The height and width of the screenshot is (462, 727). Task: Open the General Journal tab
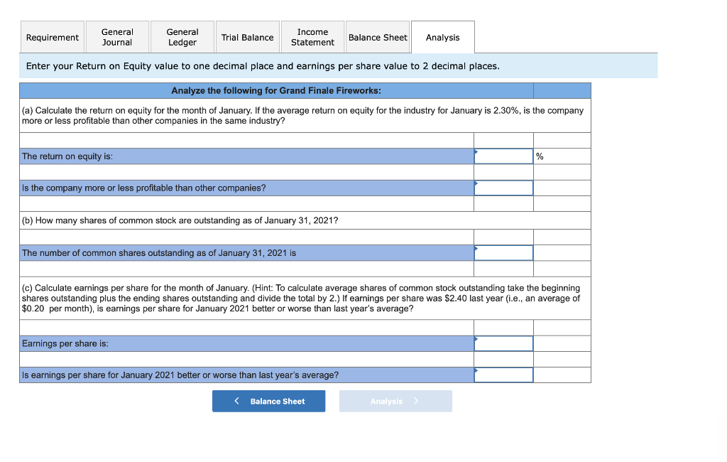[x=117, y=37]
